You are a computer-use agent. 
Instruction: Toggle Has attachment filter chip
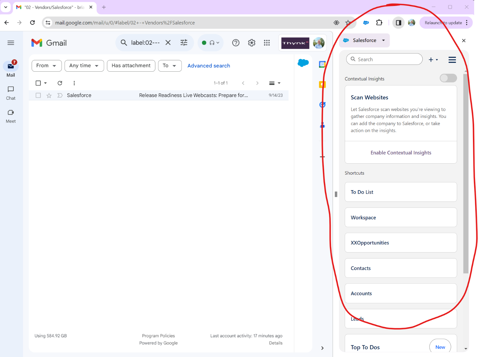coord(131,66)
